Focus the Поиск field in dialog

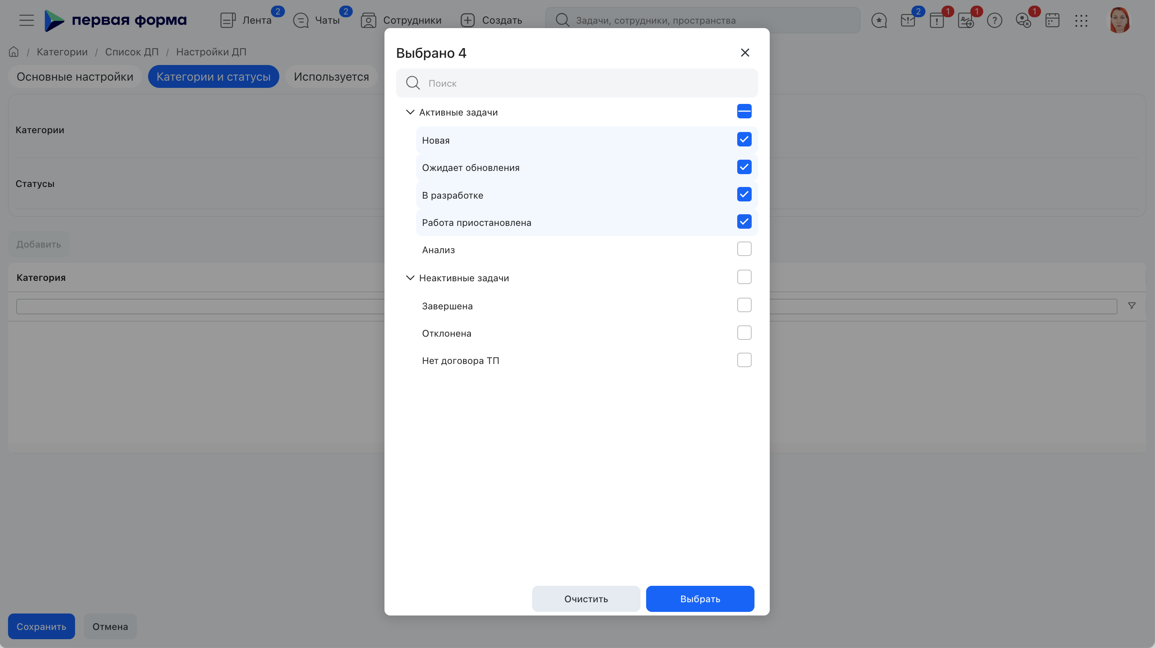(577, 83)
